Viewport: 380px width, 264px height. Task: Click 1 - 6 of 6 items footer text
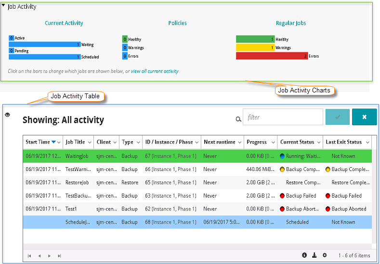pos(354,255)
